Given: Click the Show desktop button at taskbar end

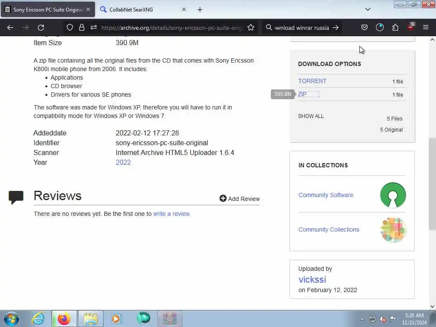Looking at the screenshot, I should pos(433,319).
